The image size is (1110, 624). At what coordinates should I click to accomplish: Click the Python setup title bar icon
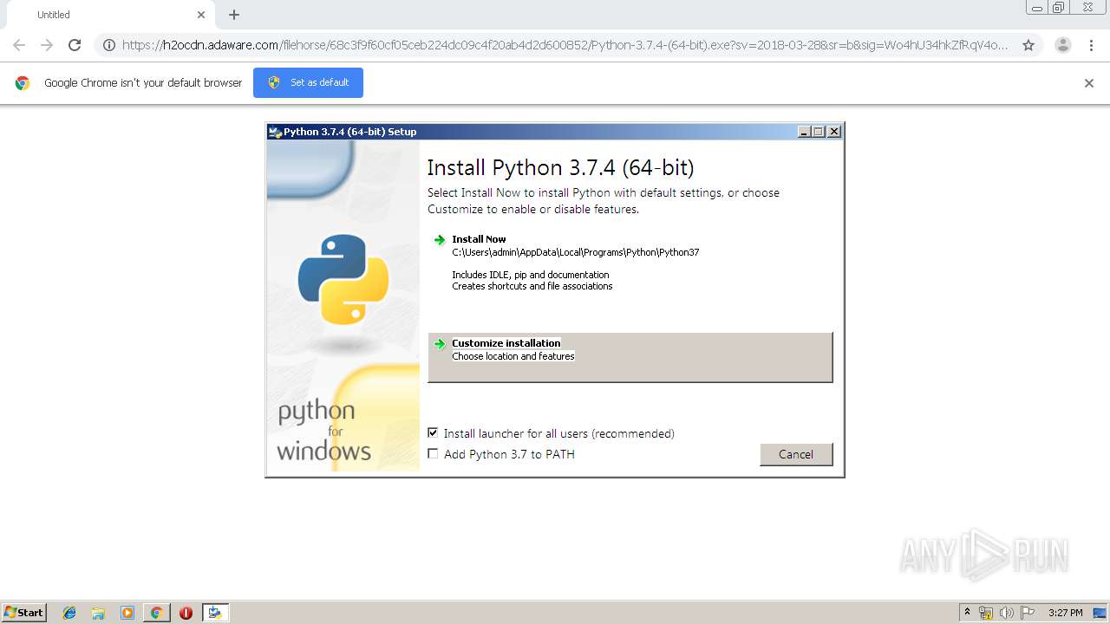tap(276, 132)
